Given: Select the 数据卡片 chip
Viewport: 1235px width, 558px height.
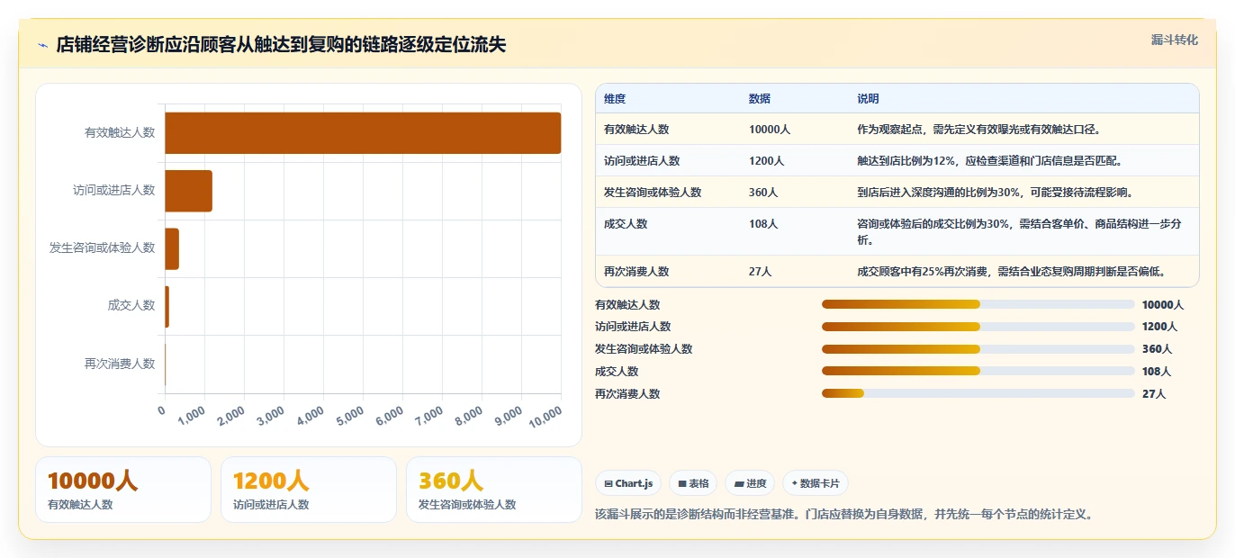Looking at the screenshot, I should tap(816, 483).
